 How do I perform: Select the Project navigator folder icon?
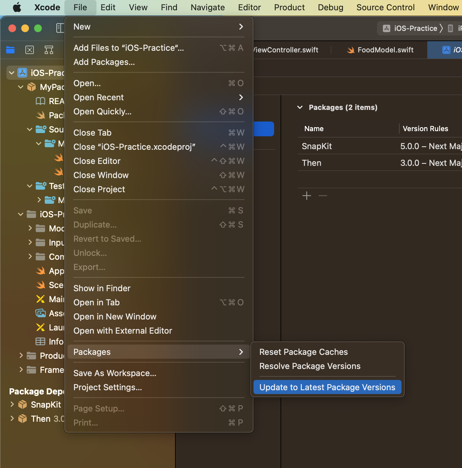(x=10, y=50)
